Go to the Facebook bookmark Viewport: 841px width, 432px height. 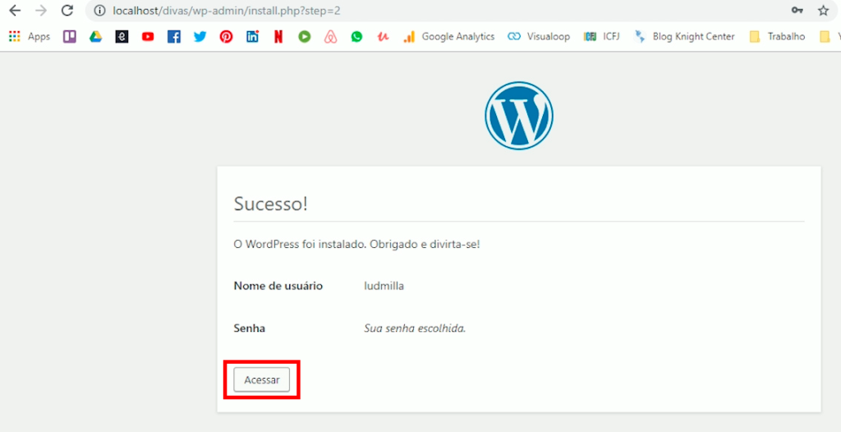tap(173, 36)
